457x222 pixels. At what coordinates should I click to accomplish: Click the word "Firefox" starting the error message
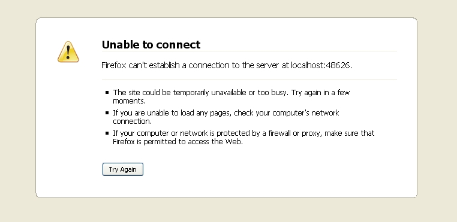click(114, 65)
